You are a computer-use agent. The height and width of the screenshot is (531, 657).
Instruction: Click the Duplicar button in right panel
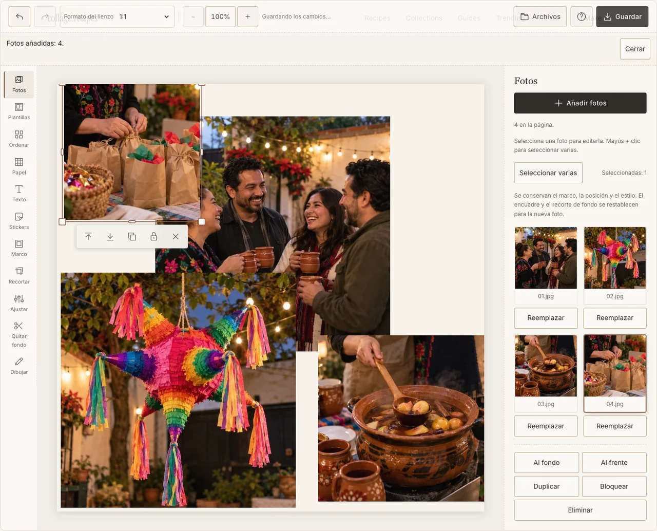pos(547,486)
